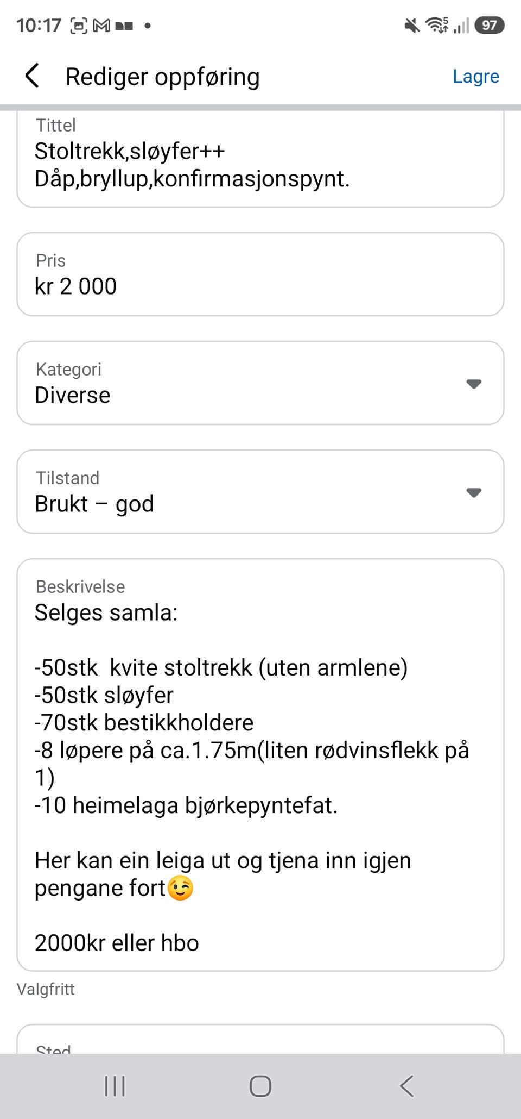
Task: Edit the Tittel text field
Action: pyautogui.click(x=260, y=159)
